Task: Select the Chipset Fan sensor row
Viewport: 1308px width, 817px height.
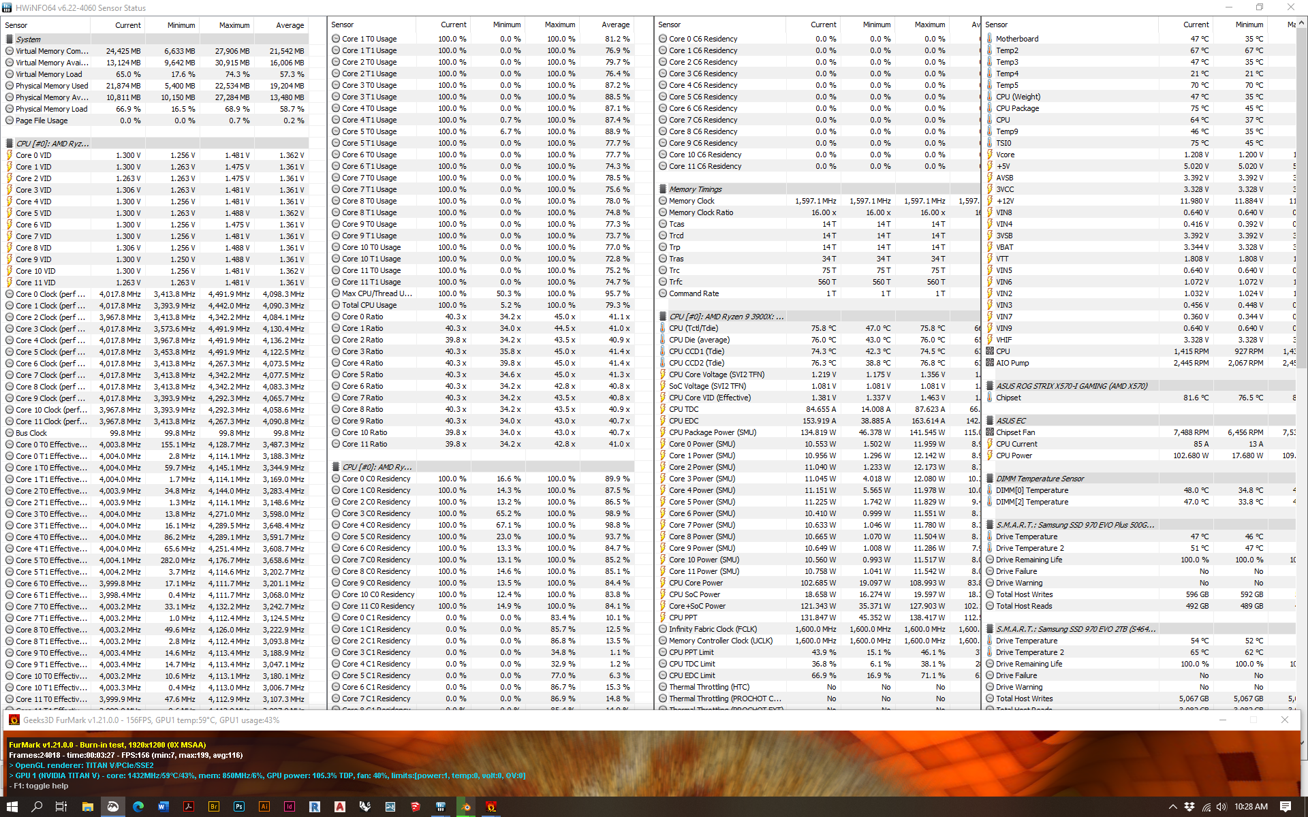Action: click(x=1015, y=432)
